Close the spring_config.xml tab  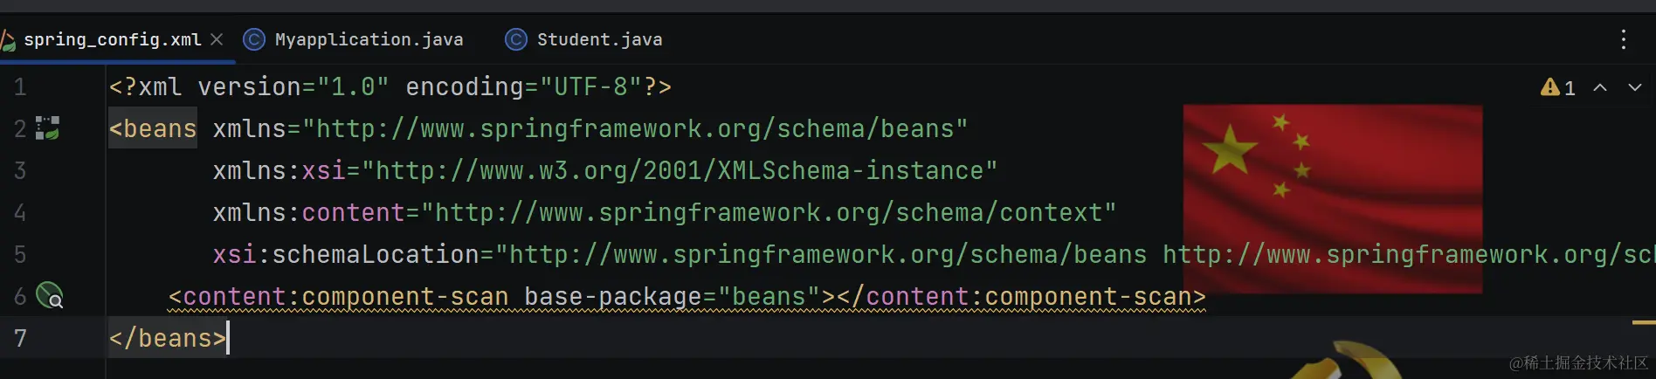(217, 39)
